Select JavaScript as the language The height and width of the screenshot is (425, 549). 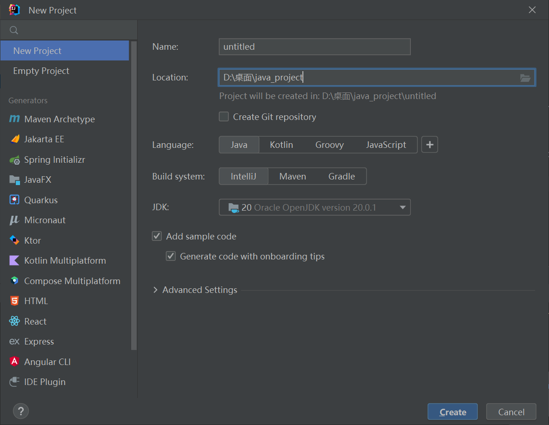386,145
